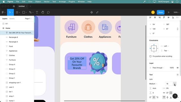Viewport: 181px width, 102px height.
Task: Open a new tab with plus
Action: [x=30, y=6]
